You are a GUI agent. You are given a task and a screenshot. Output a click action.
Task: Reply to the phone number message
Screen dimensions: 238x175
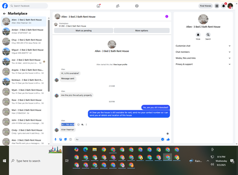(x=82, y=125)
